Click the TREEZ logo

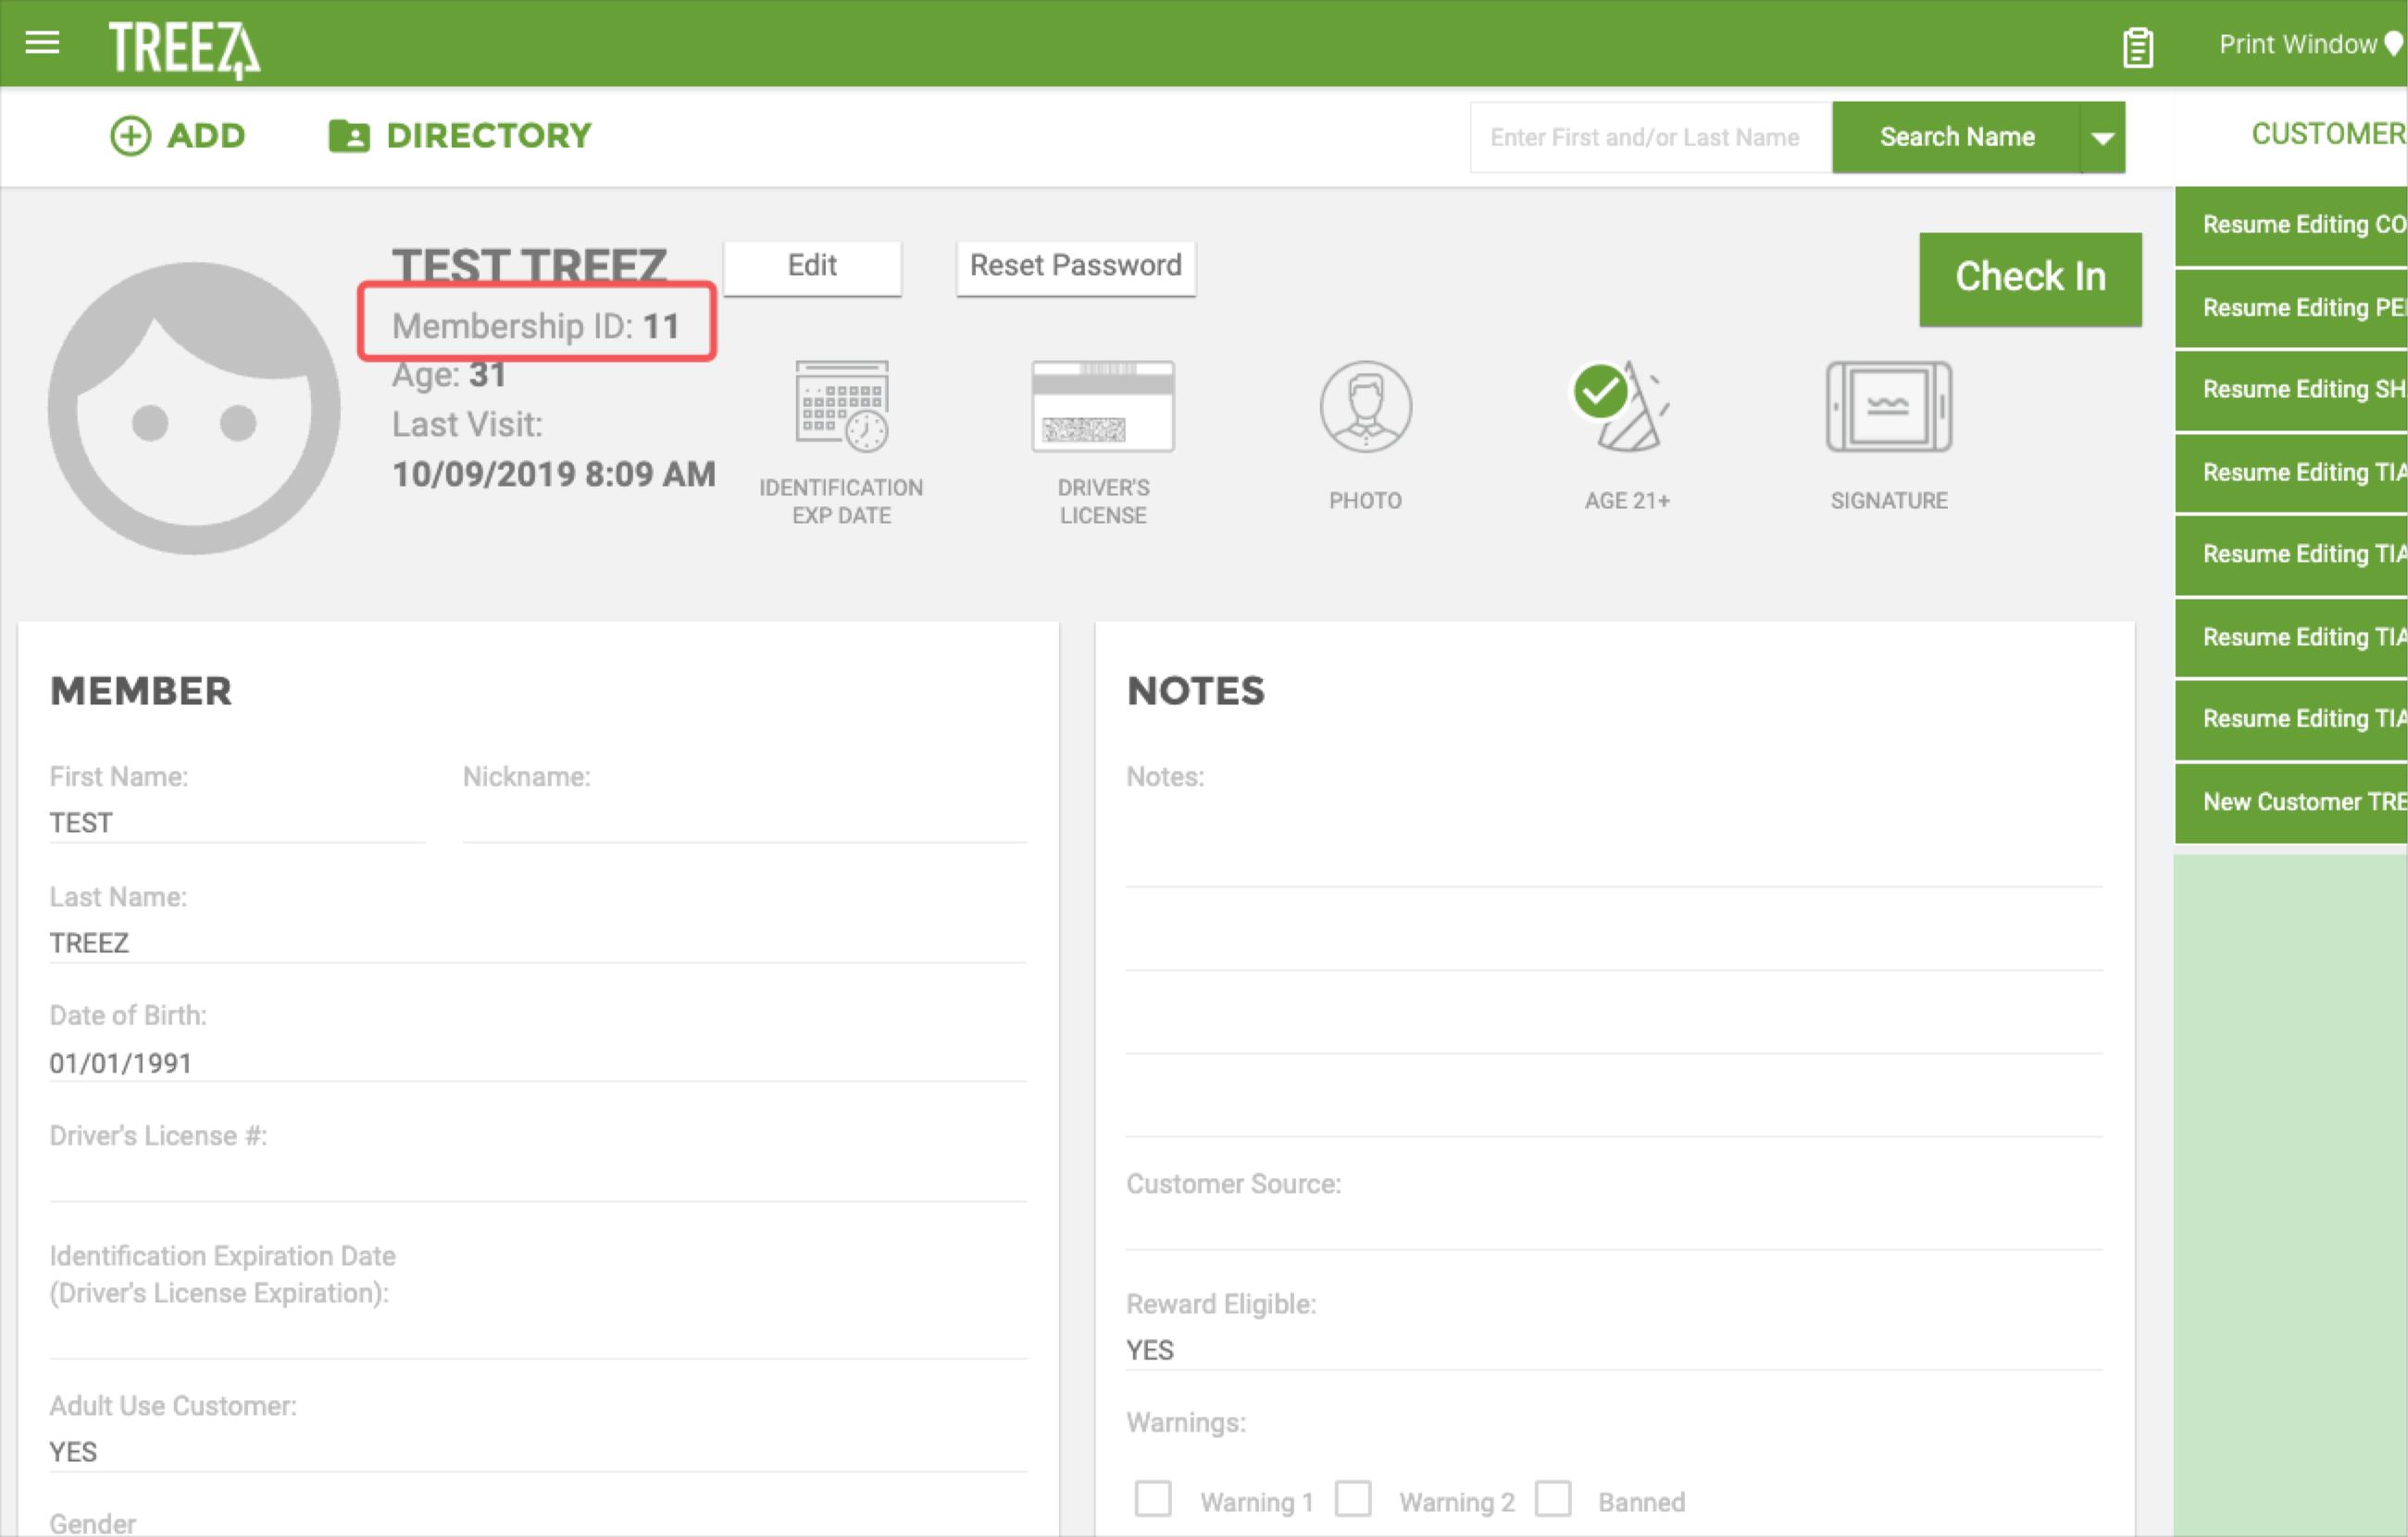coord(183,44)
